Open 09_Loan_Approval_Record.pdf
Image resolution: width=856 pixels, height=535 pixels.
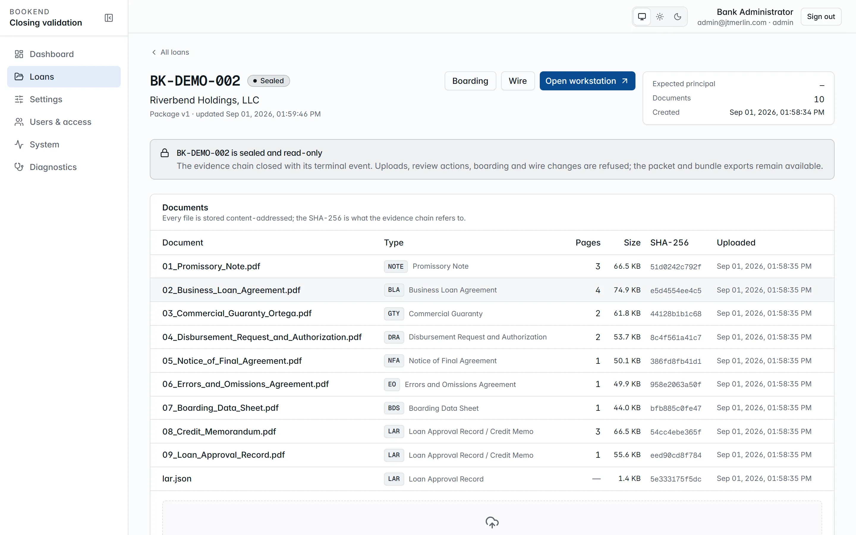tap(224, 455)
